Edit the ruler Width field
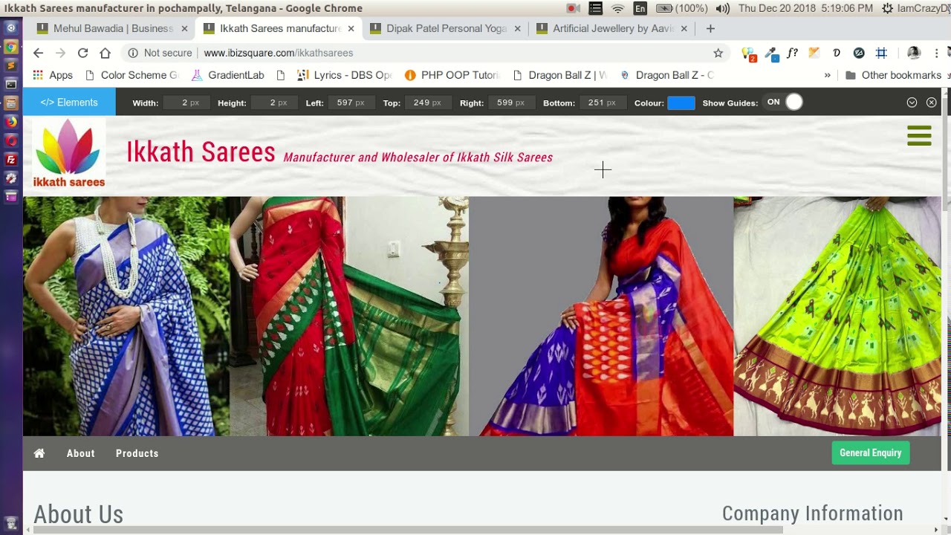Viewport: 951px width, 535px height. 186,103
